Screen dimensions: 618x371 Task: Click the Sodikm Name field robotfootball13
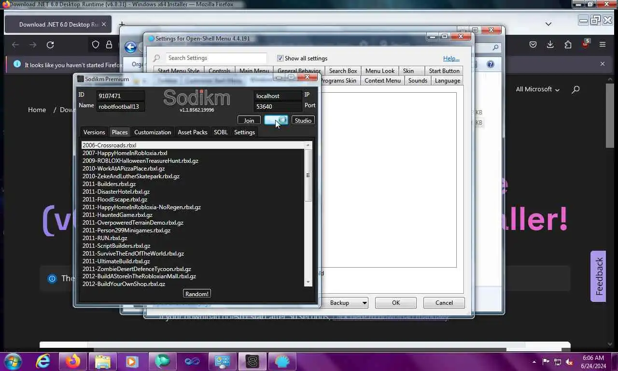[x=120, y=107]
